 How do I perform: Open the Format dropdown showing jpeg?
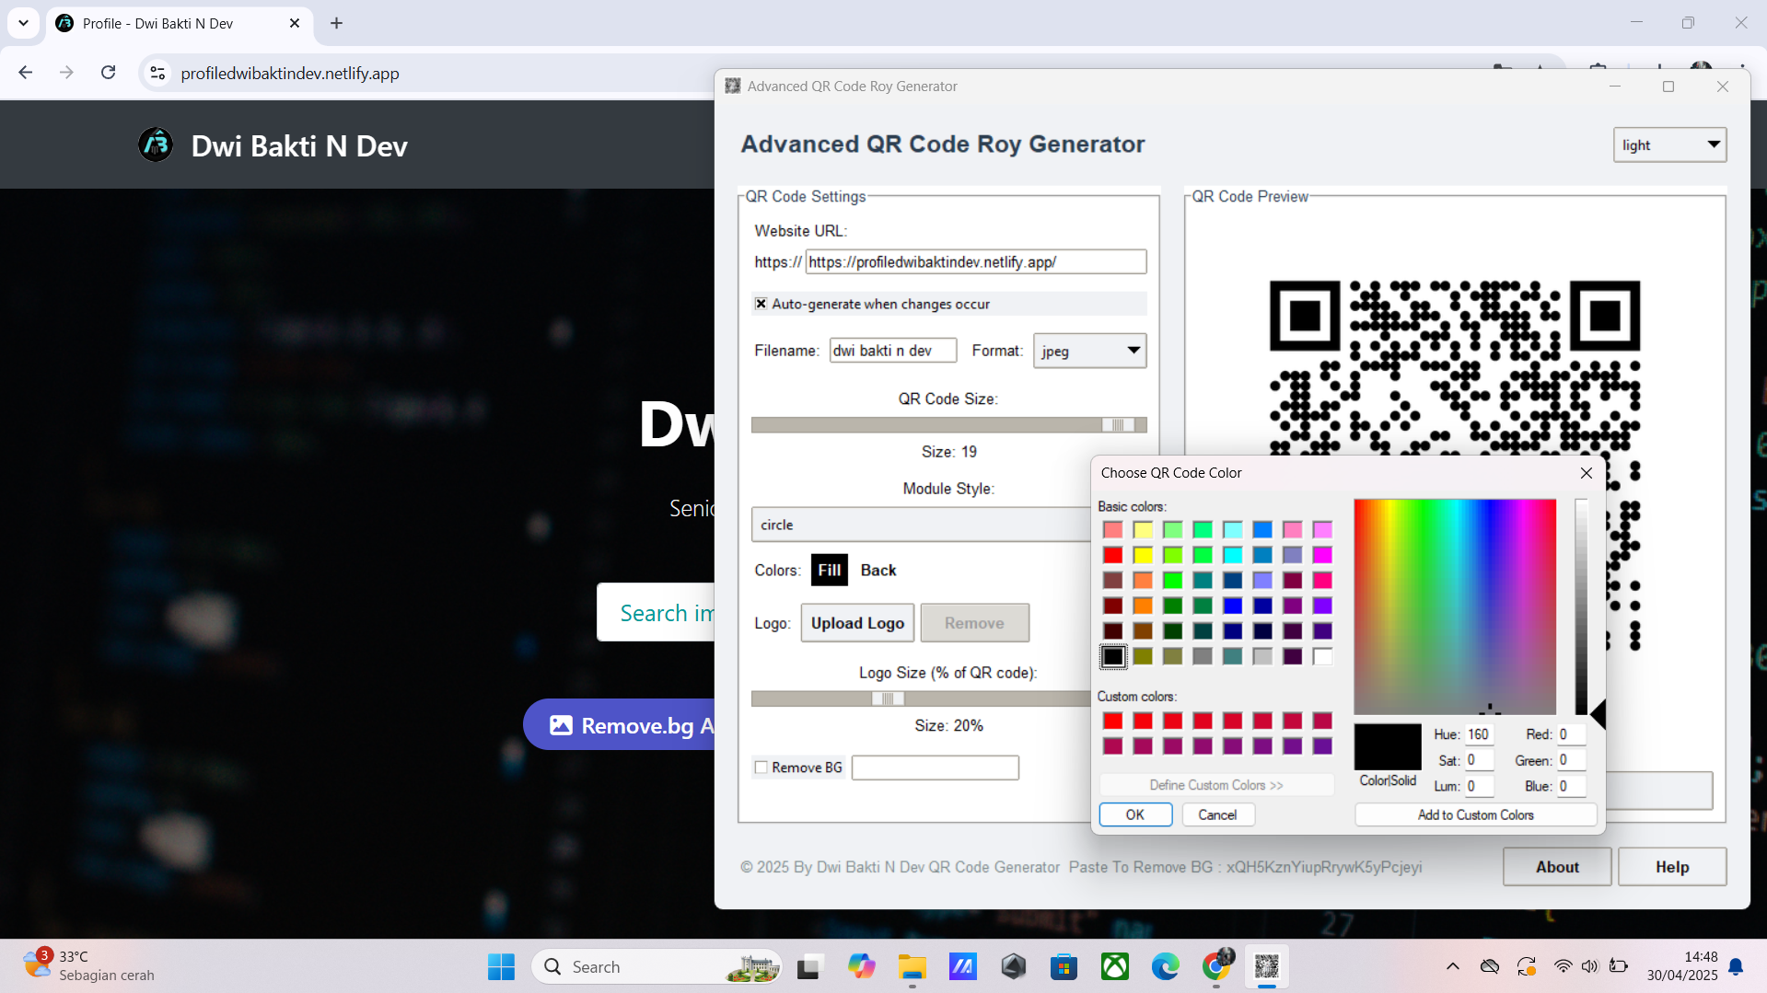click(1089, 351)
